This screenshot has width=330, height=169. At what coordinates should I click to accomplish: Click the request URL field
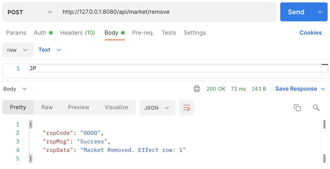[x=167, y=12]
